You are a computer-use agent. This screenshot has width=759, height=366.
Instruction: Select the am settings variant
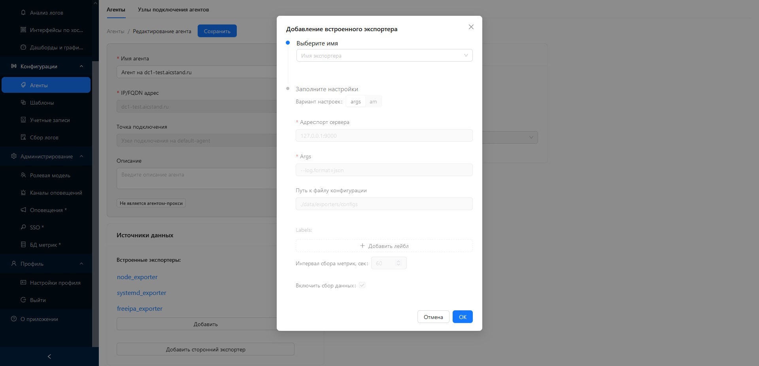pyautogui.click(x=373, y=101)
